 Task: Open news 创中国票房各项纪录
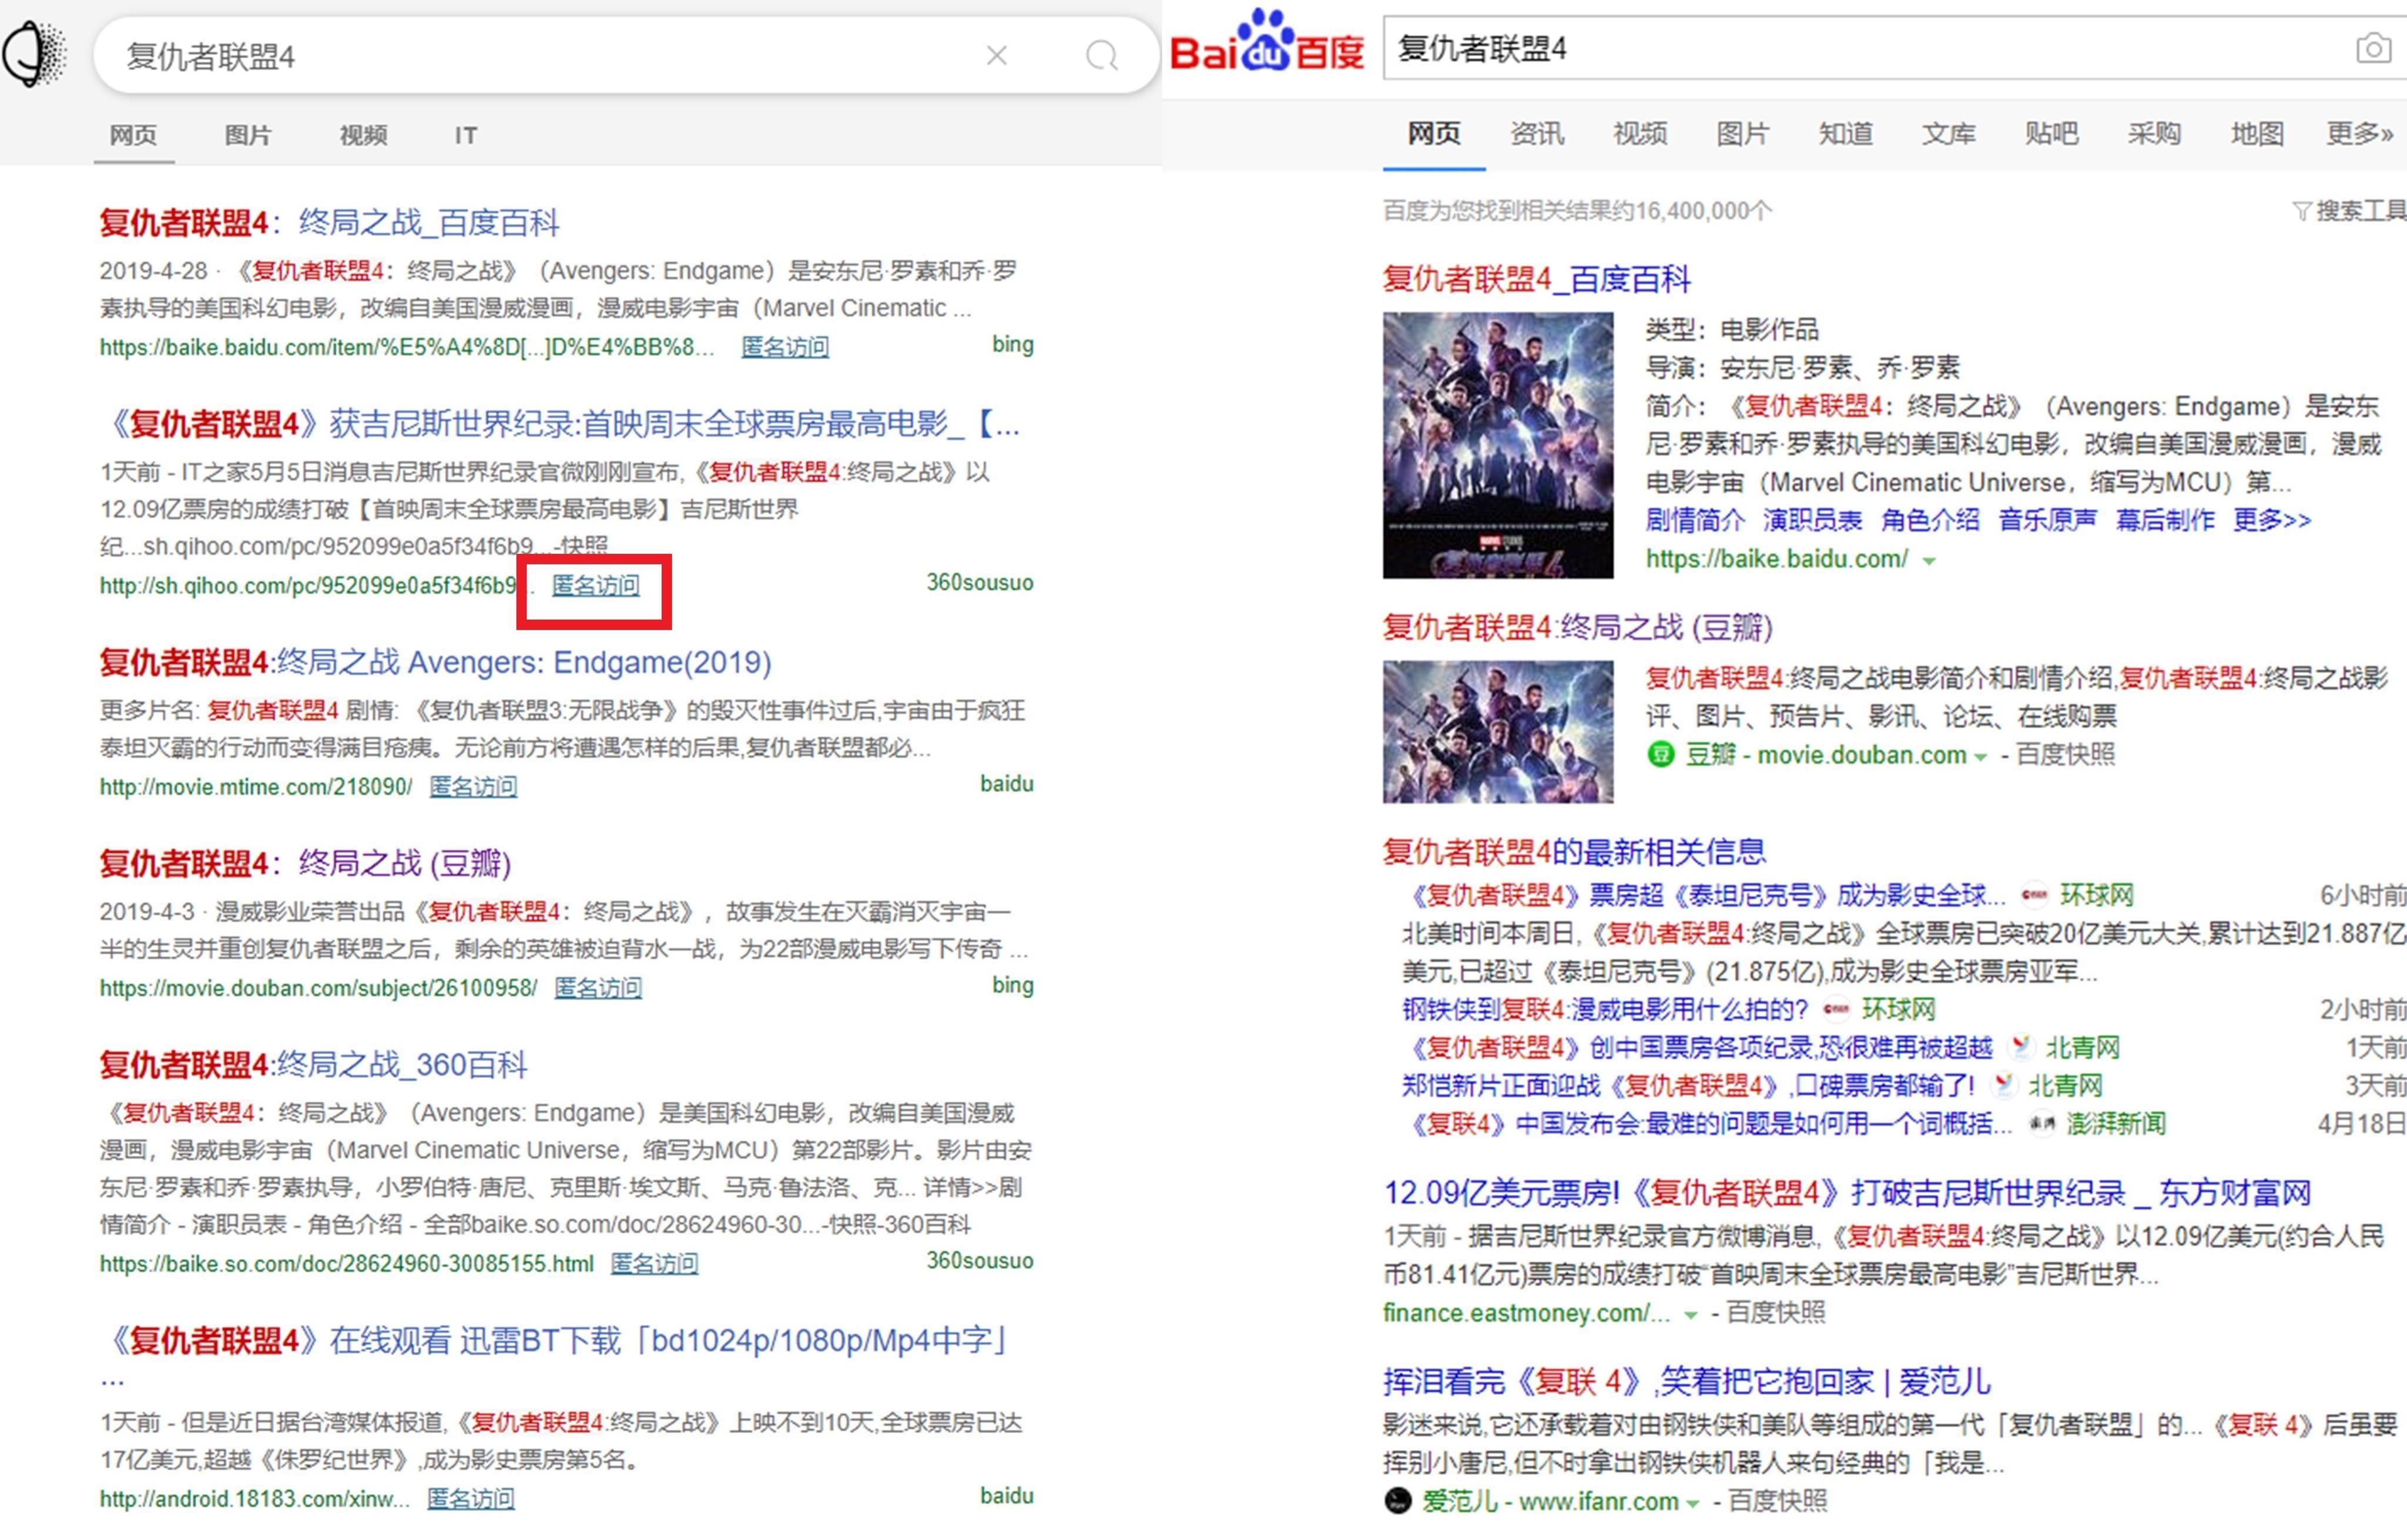pyautogui.click(x=1699, y=1048)
